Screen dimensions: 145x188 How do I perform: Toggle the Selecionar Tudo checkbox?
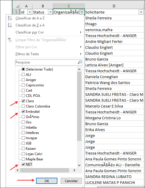pos(23,69)
